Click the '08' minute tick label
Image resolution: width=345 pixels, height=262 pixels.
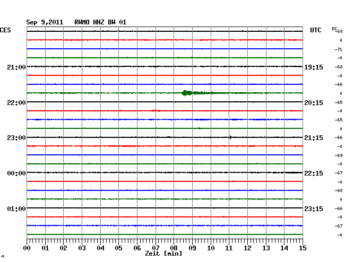pyautogui.click(x=174, y=248)
